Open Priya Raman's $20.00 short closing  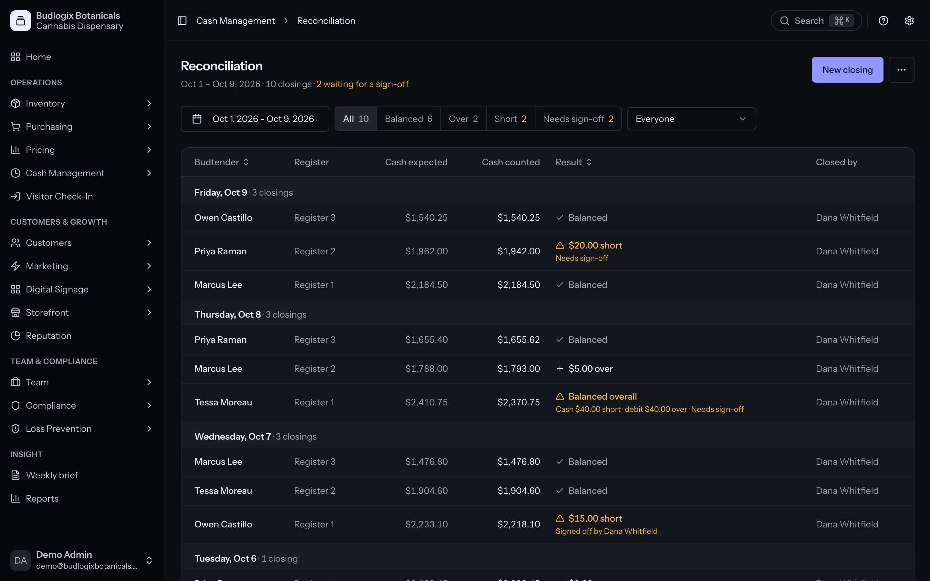coord(548,251)
